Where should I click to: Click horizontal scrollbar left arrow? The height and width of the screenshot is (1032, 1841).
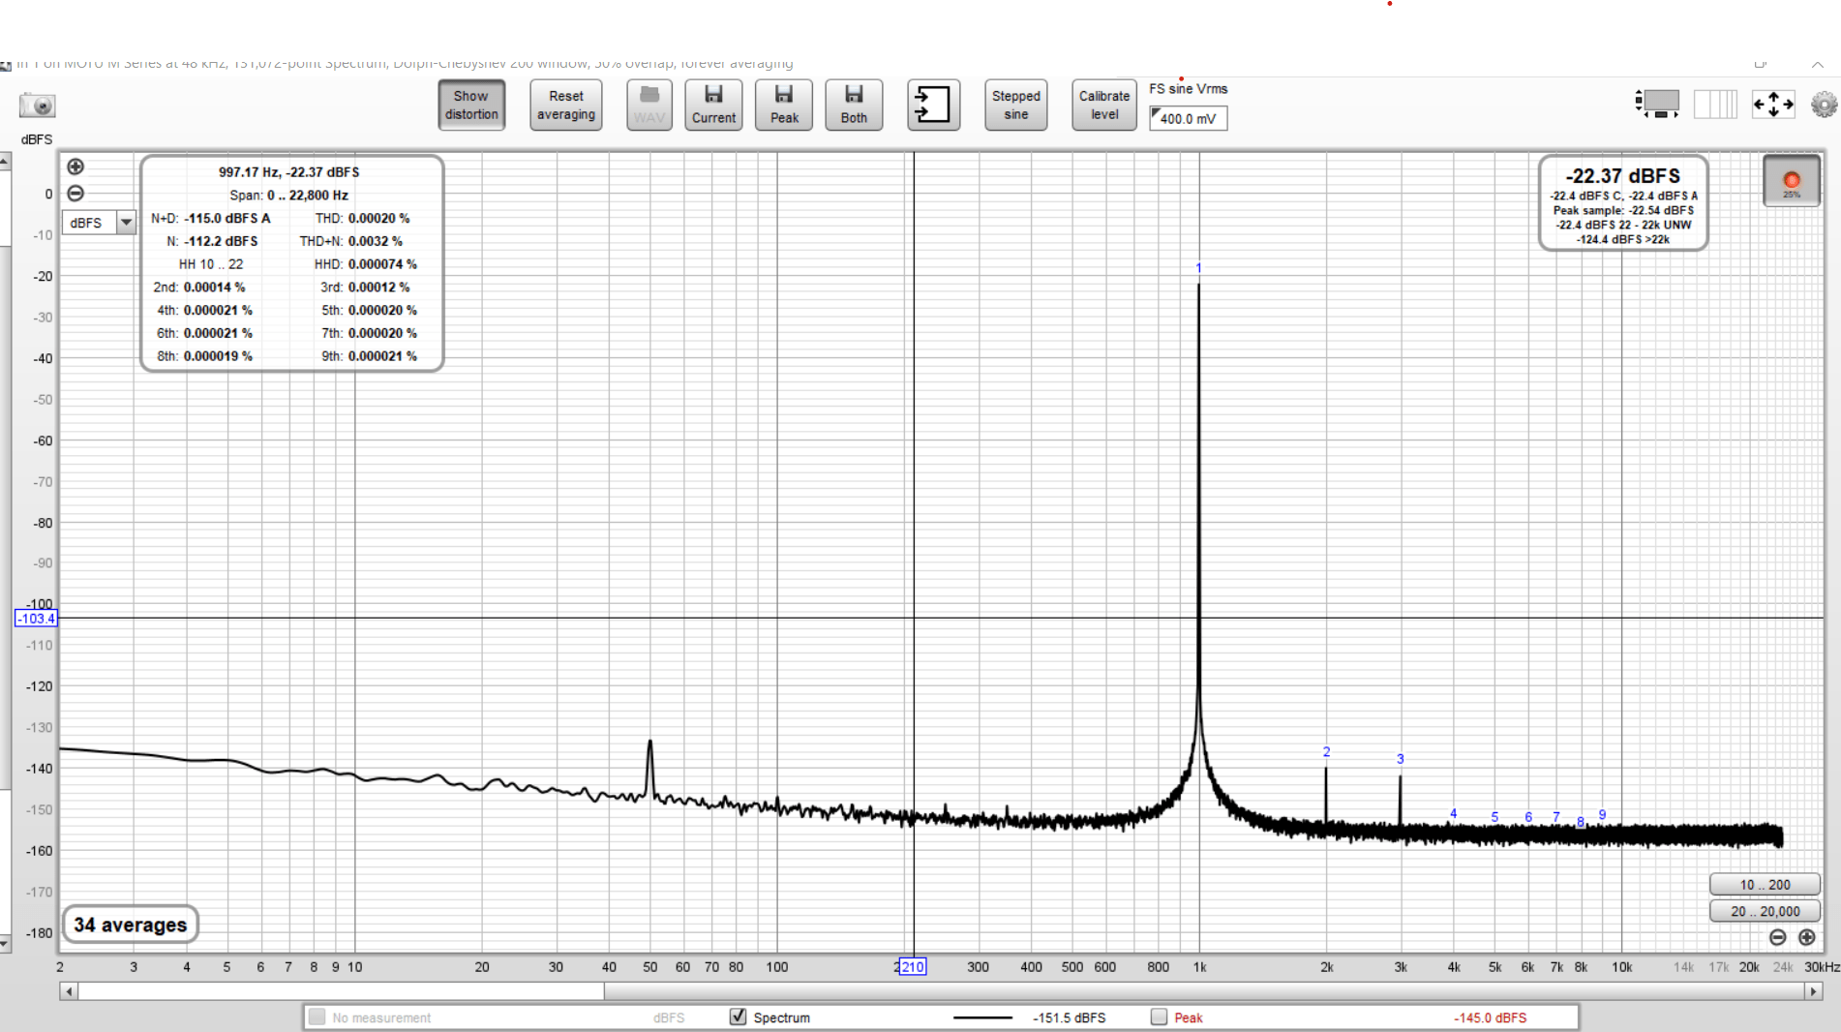tap(69, 991)
